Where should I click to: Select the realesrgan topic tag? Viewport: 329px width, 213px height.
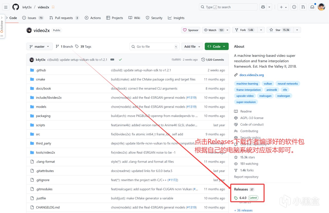[284, 96]
